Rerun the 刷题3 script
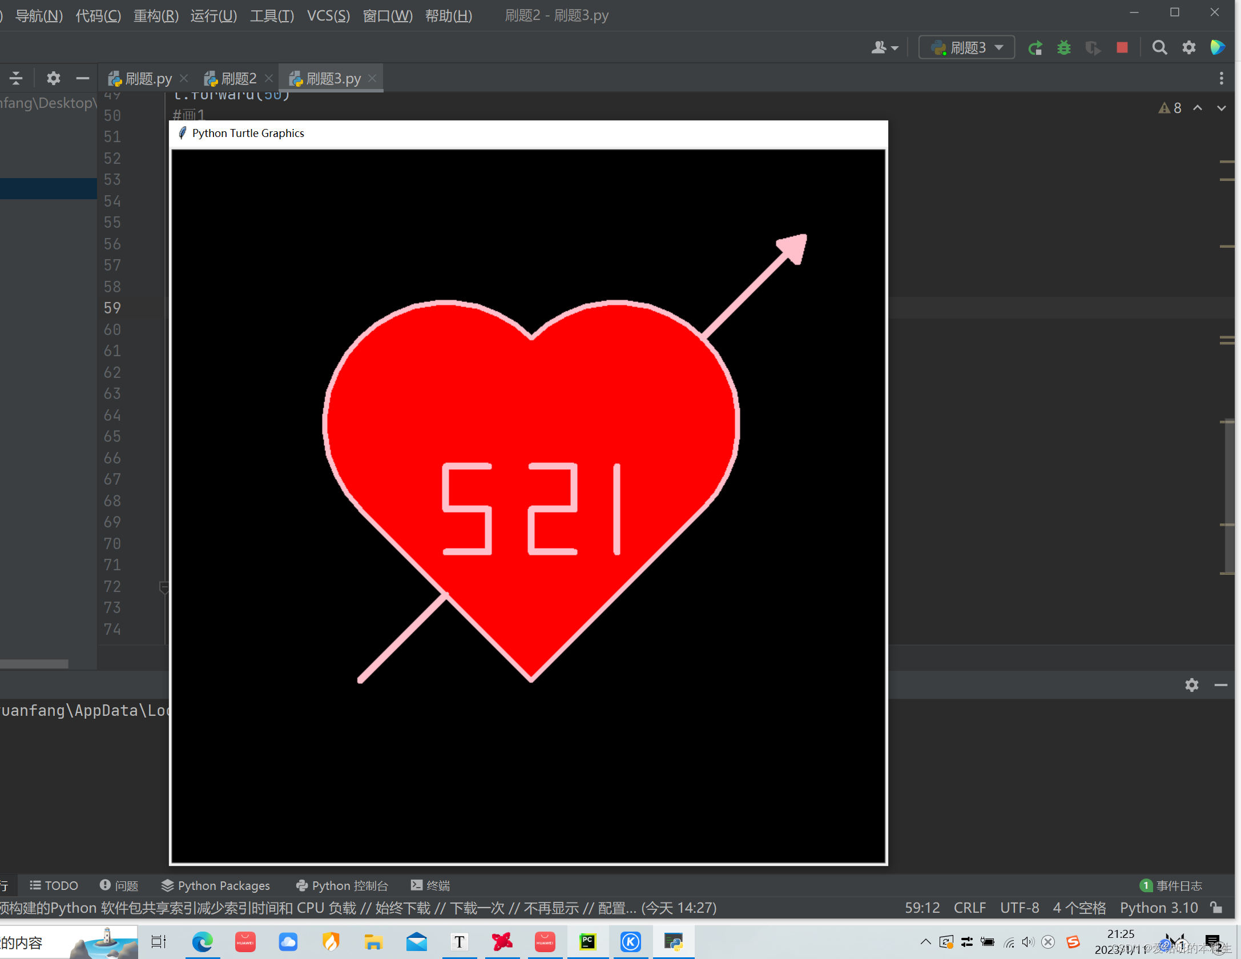1241x959 pixels. click(x=1035, y=47)
